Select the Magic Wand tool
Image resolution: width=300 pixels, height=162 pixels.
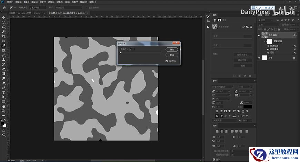3,32
